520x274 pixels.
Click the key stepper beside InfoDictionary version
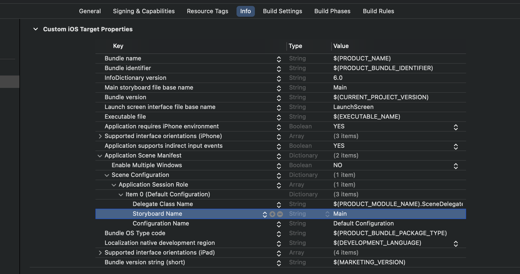tap(279, 78)
